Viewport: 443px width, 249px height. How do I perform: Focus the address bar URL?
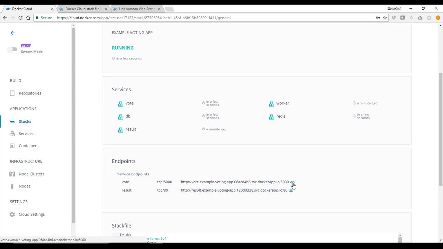click(x=144, y=18)
